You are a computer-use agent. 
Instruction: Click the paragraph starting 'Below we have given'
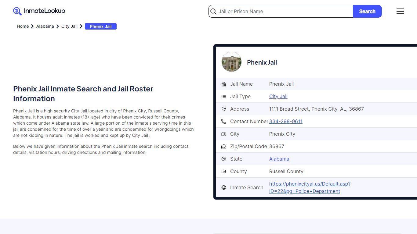coord(101,149)
